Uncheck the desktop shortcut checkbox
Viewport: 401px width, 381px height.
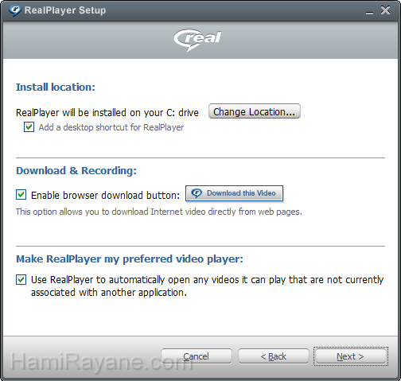[29, 127]
